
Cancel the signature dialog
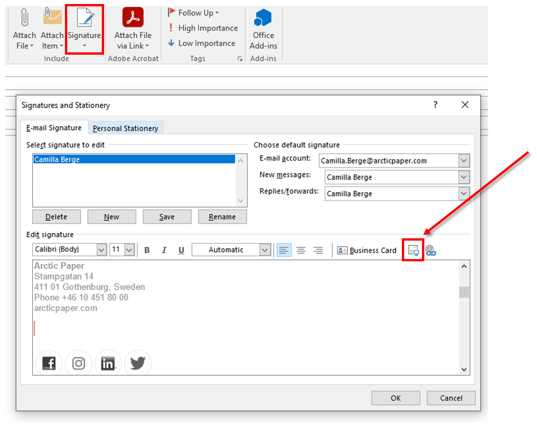click(451, 398)
